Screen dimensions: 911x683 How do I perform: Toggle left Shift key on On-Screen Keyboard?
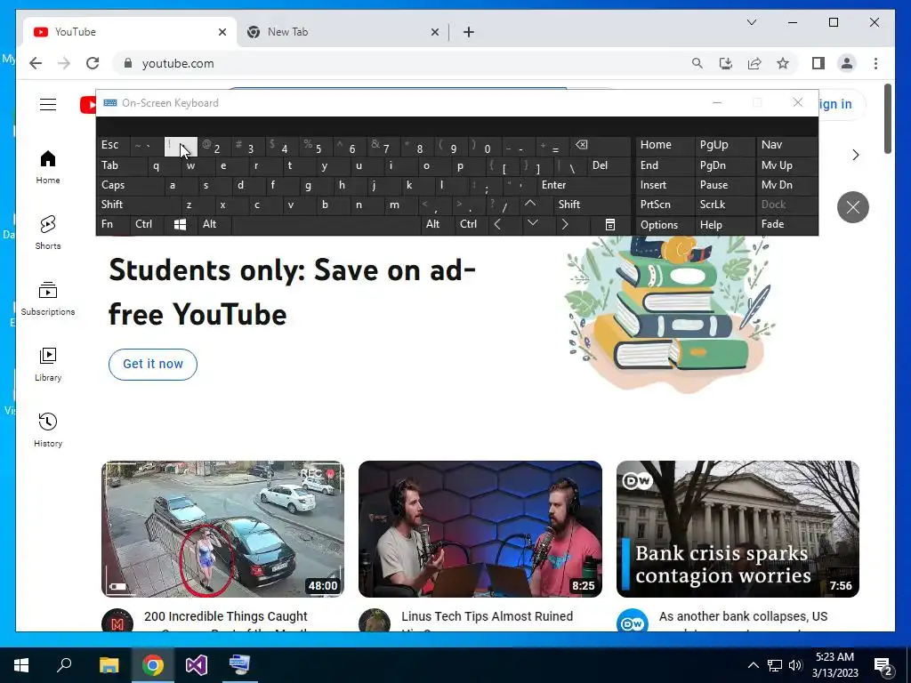click(x=138, y=205)
